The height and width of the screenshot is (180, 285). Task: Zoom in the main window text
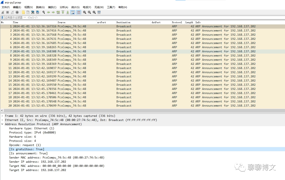tap(85, 12)
